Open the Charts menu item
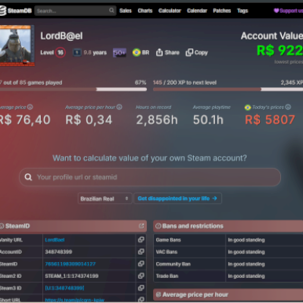This screenshot has height=303, width=303. (145, 11)
